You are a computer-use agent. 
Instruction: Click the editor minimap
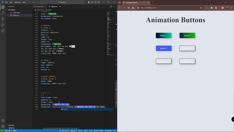111,33
